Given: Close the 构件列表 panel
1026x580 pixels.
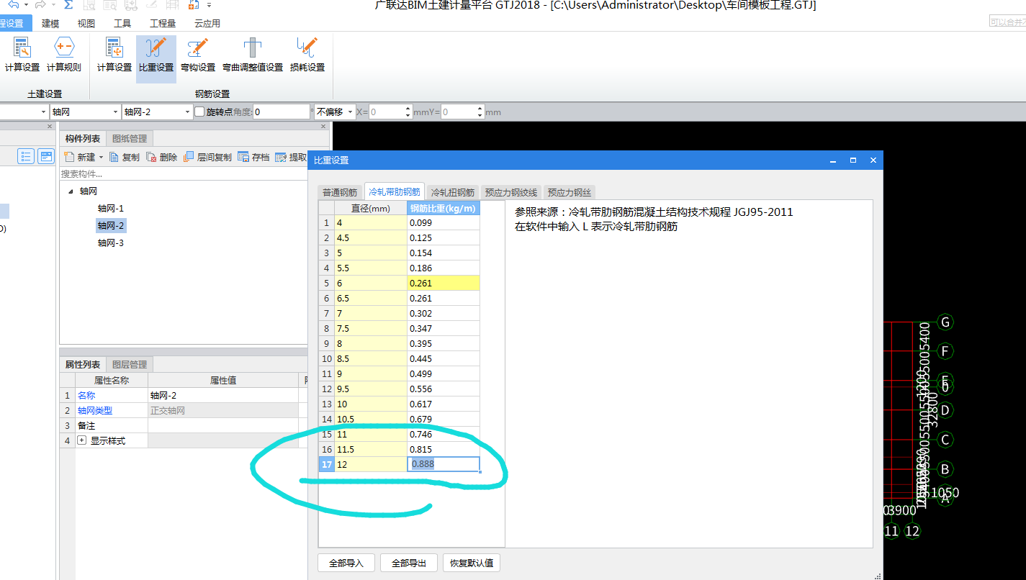Looking at the screenshot, I should point(323,127).
